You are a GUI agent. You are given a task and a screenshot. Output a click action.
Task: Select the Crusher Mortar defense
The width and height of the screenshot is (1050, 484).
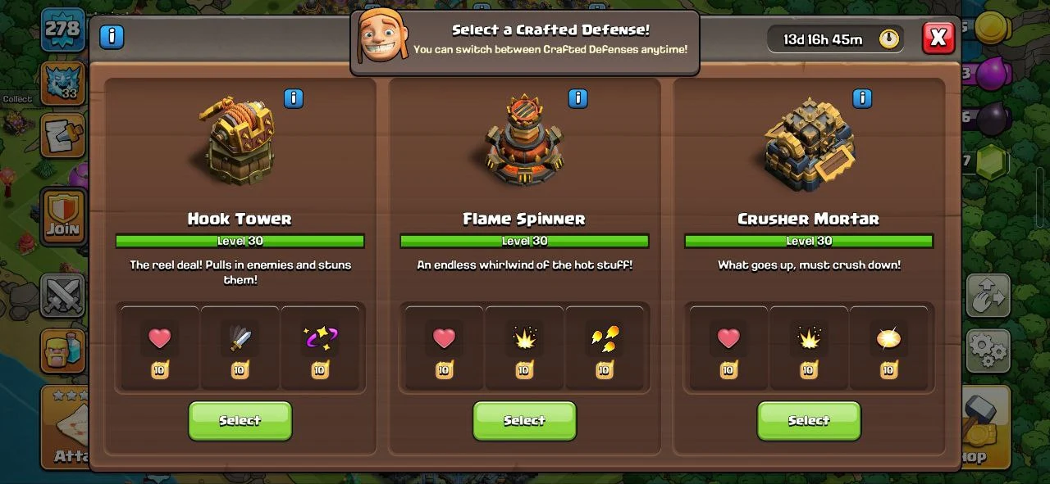pos(809,421)
